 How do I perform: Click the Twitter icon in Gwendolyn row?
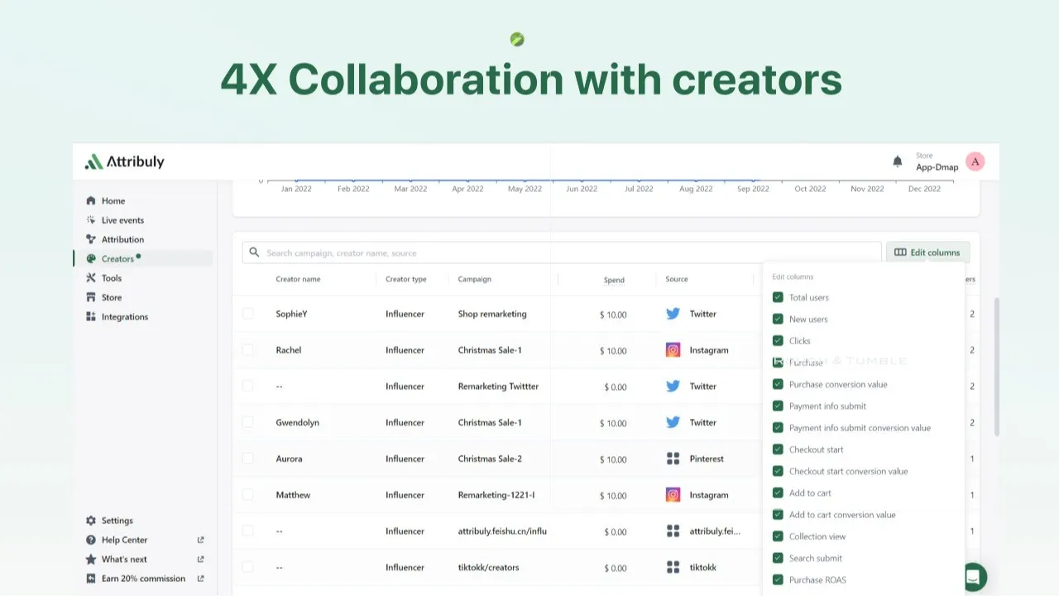tap(673, 422)
